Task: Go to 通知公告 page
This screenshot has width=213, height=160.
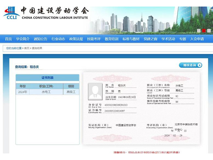Action: click(40, 39)
